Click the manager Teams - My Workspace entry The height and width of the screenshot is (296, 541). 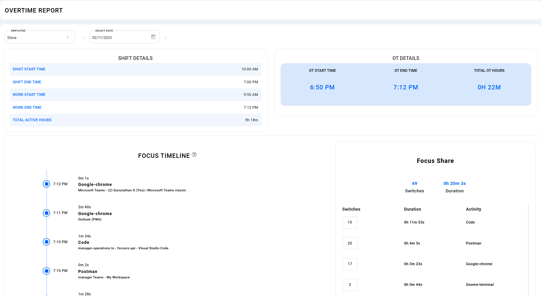pos(104,277)
